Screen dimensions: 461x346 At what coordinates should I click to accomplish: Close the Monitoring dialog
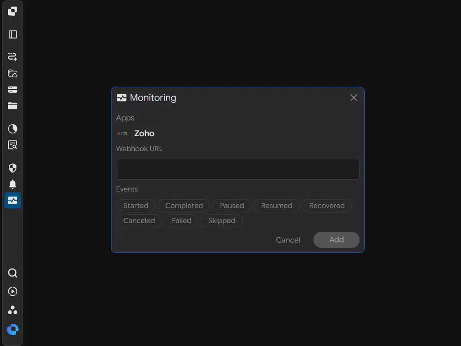[x=354, y=98]
